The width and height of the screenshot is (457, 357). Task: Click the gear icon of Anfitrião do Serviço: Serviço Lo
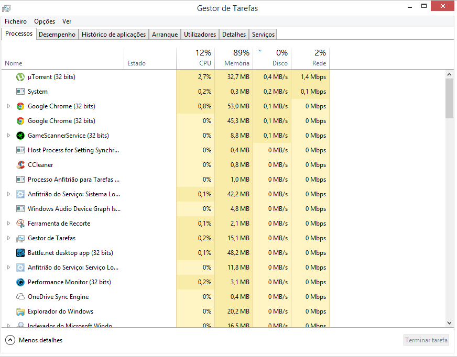20,267
